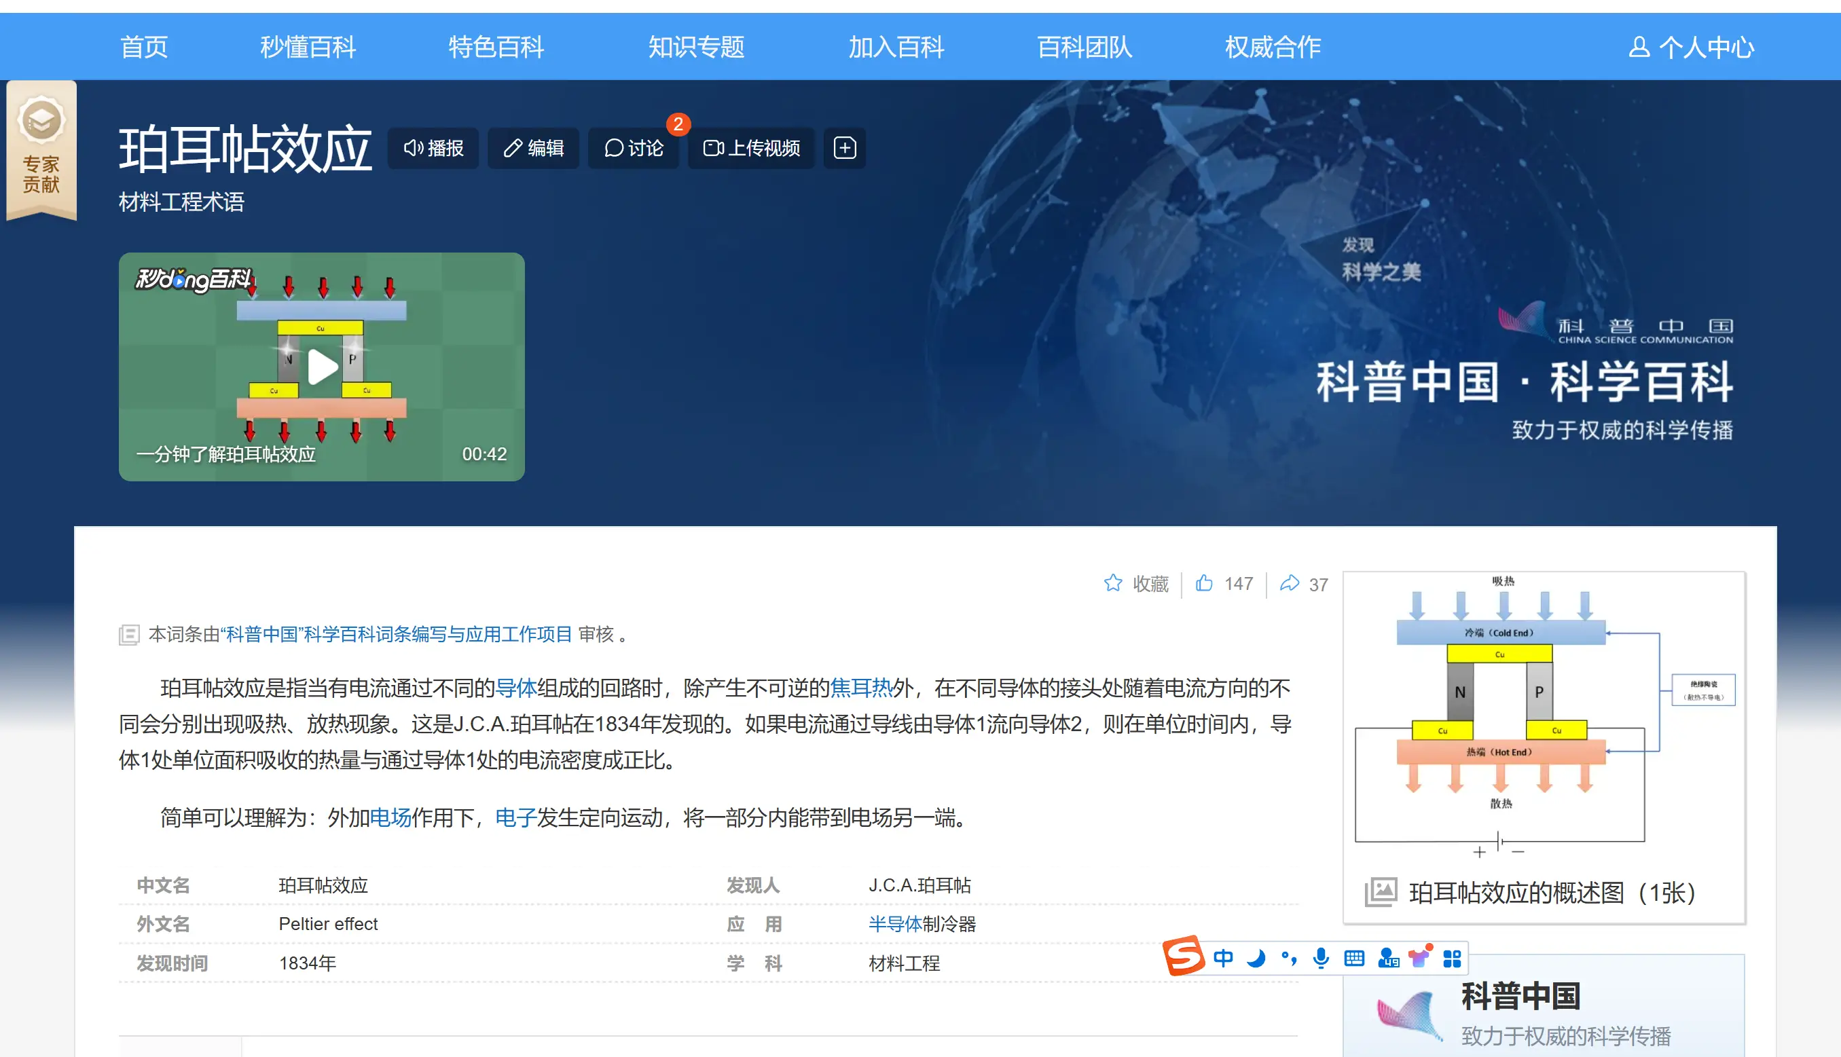The width and height of the screenshot is (1841, 1057).
Task: Click the 珀耳帖效应 entry title
Action: pos(245,149)
